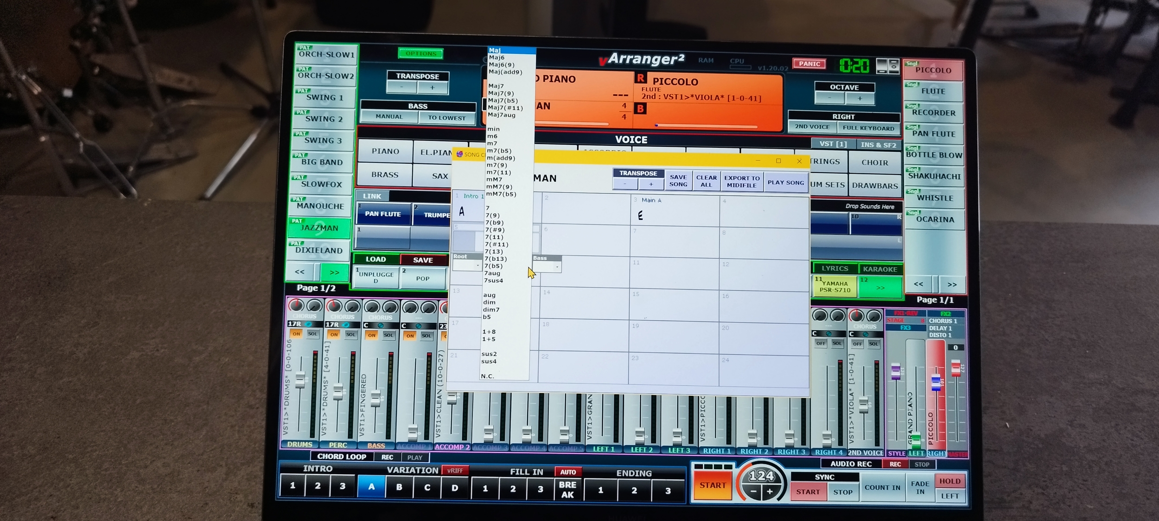Screen dimensions: 1159x521
Task: Choose N.C. at the bottom of the chord list
Action: click(488, 377)
